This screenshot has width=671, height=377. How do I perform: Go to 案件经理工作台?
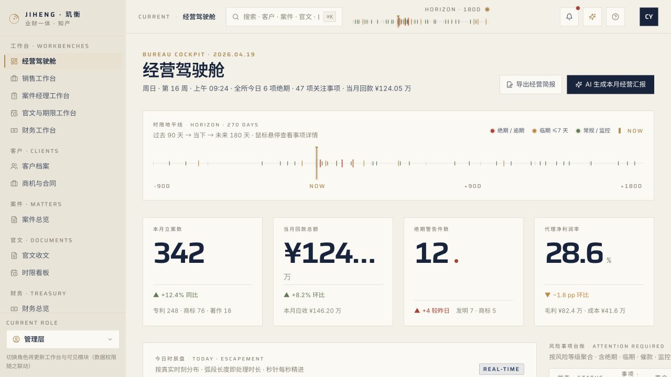tap(63, 96)
